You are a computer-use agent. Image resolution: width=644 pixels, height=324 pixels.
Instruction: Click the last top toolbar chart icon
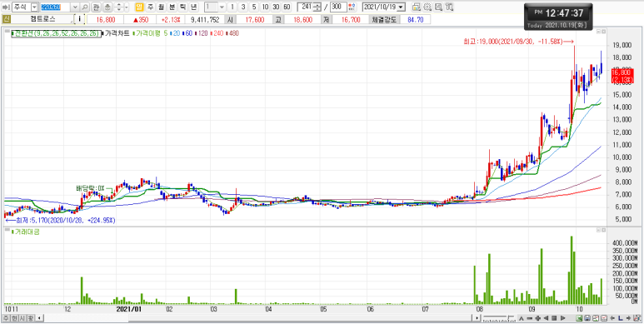pyautogui.click(x=449, y=7)
